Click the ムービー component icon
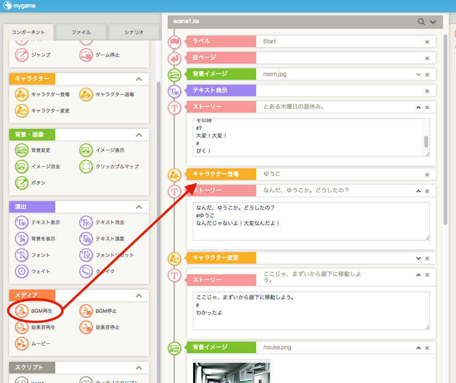Screen dimensions: 456x383 pos(22,344)
